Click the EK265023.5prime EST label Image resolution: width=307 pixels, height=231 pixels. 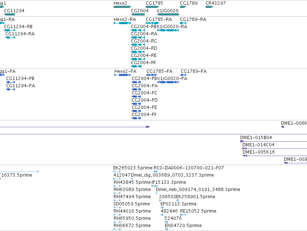(x=133, y=168)
